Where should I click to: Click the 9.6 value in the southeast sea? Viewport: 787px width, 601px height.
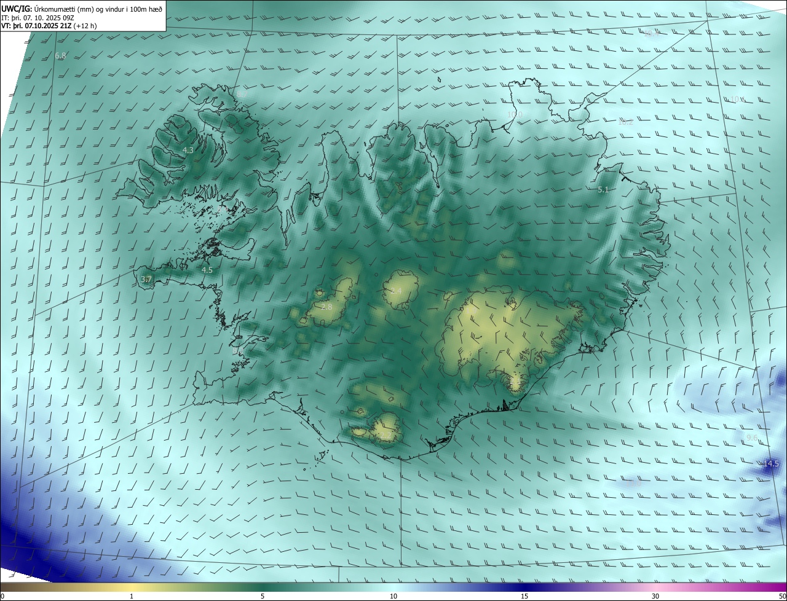point(752,438)
